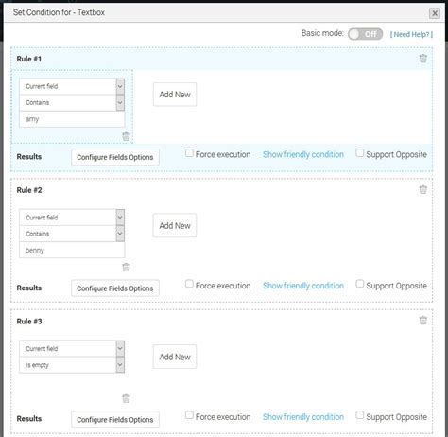Screen dimensions: 448x437
Task: Remove the 'benny' condition via trash icon
Action: 126,268
